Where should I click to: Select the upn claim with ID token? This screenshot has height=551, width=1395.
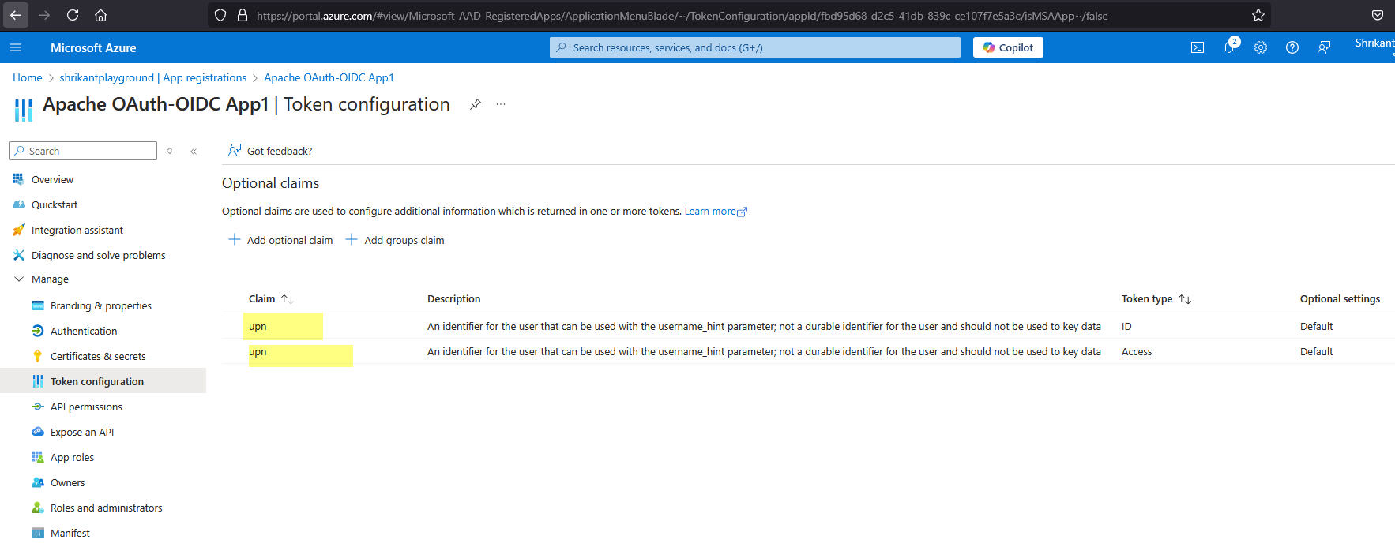tap(258, 326)
